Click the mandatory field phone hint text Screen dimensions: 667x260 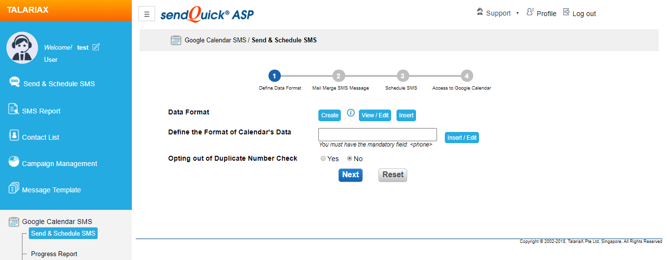point(375,145)
